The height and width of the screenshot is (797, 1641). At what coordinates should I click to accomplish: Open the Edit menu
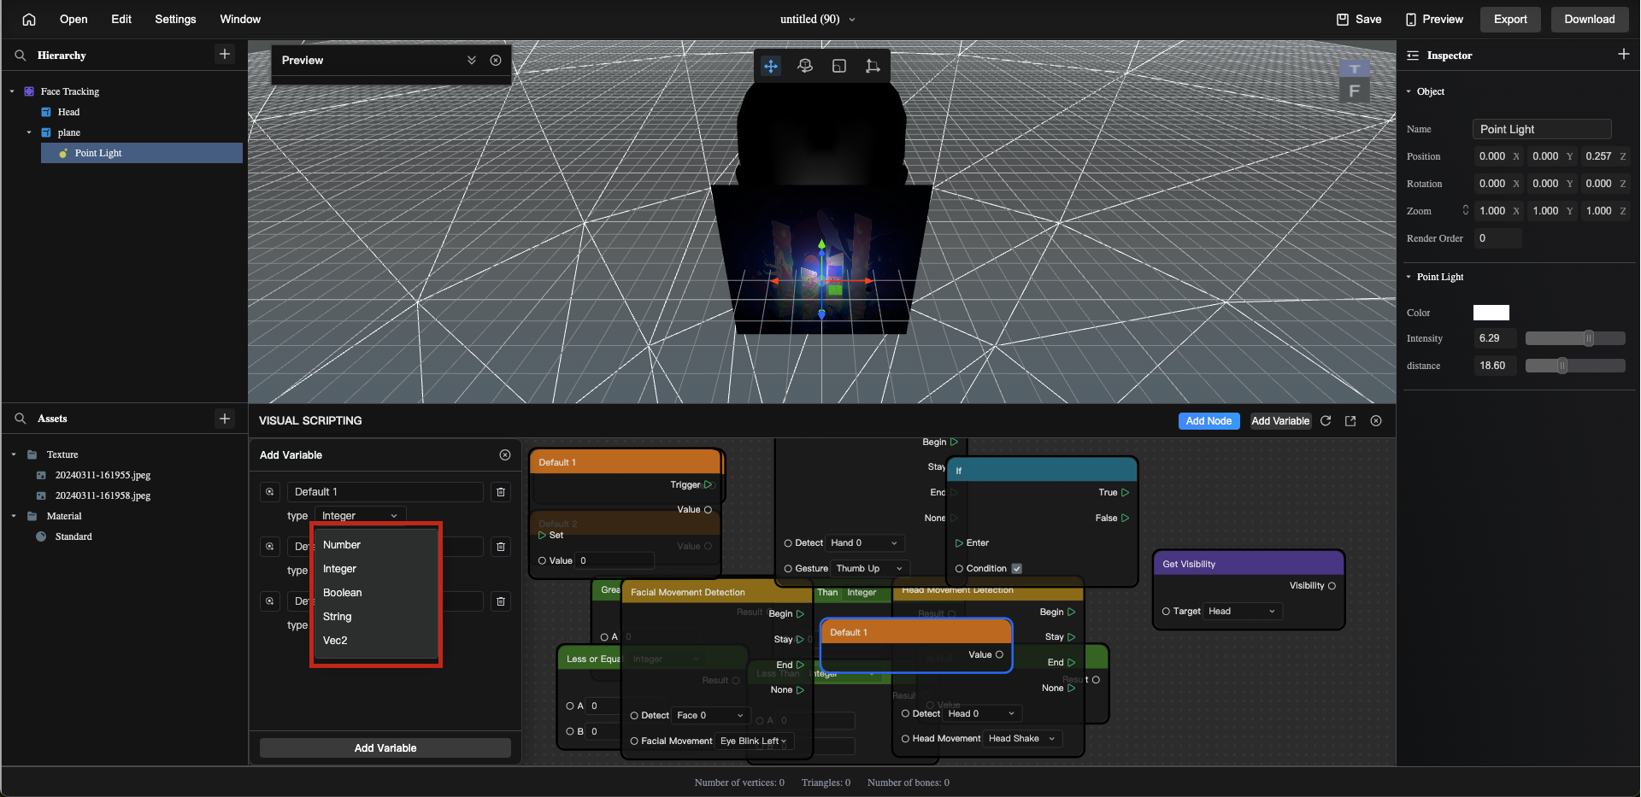pos(121,20)
